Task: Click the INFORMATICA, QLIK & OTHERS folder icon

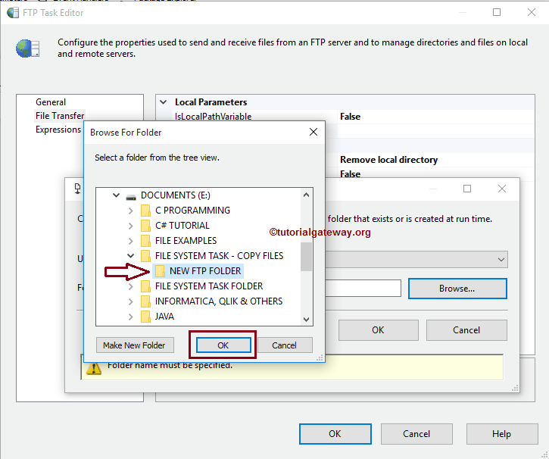Action: (145, 301)
